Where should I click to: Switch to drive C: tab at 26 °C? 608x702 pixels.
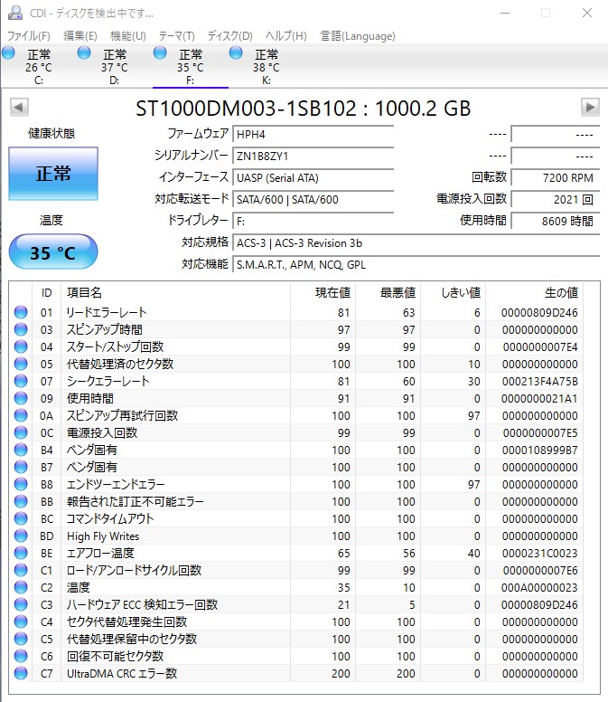39,67
